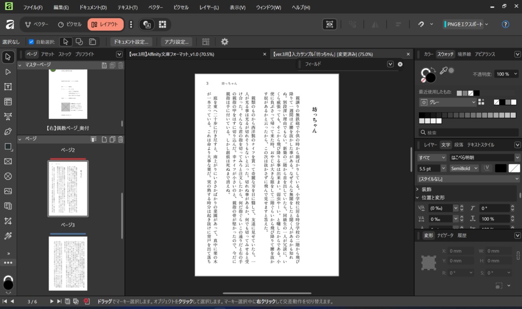Open the テキスト menu
Image resolution: width=522 pixels, height=309 pixels.
(125, 7)
